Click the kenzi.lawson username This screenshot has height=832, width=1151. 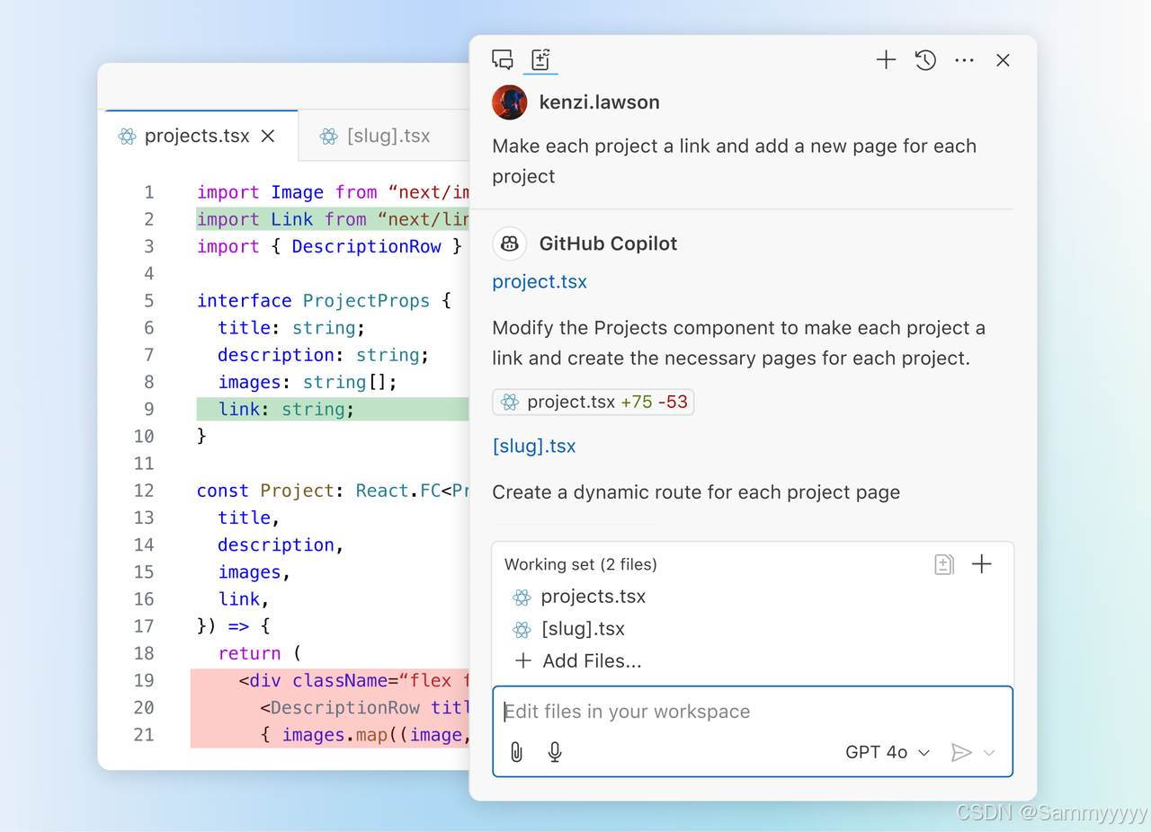tap(600, 102)
